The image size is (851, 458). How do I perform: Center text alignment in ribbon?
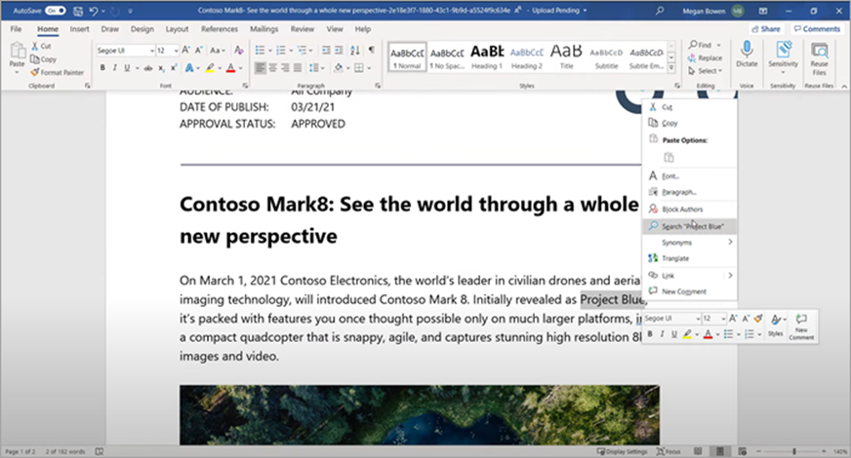(x=273, y=68)
